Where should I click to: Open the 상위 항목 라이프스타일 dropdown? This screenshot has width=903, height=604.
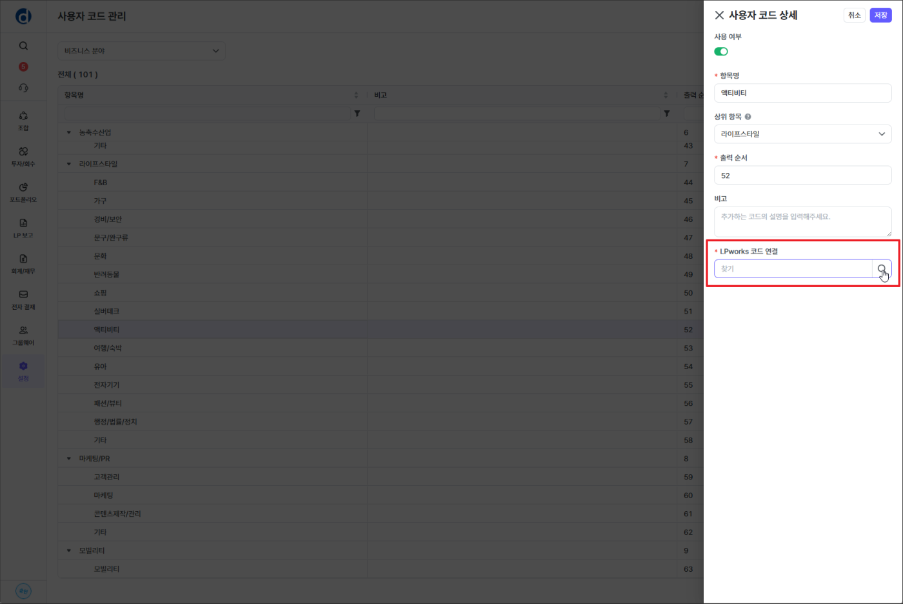[802, 134]
